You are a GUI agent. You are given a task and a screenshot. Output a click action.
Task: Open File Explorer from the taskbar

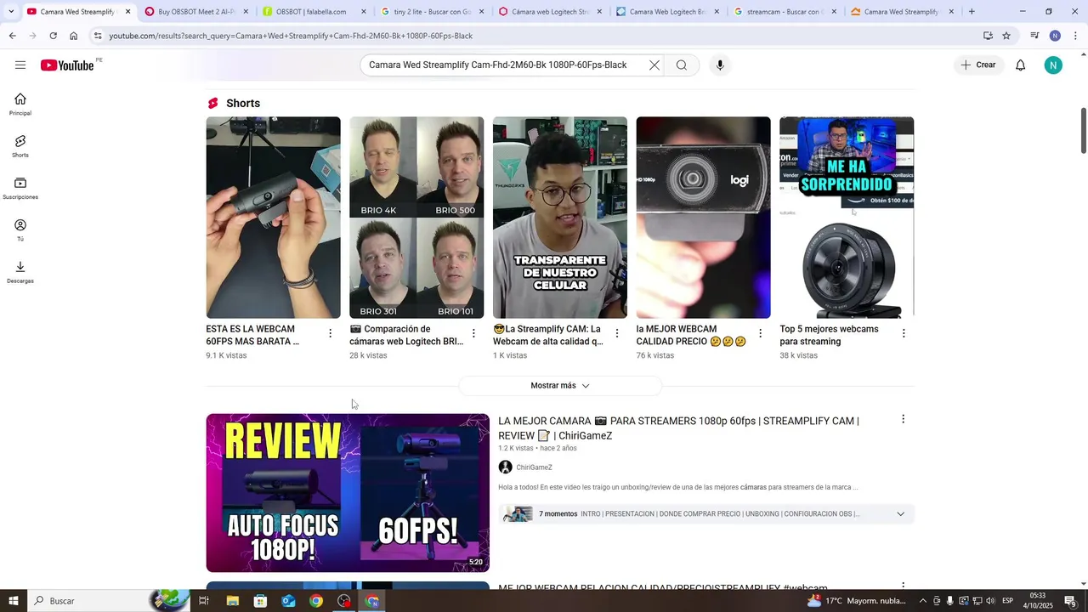tap(232, 601)
